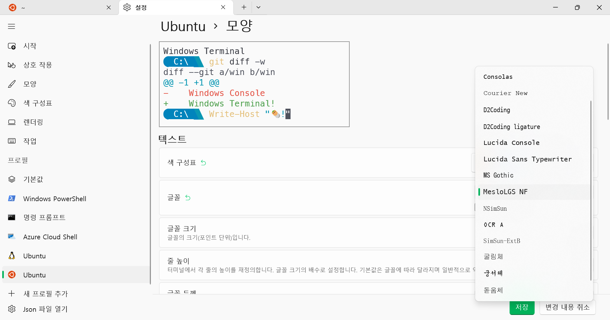Select D2Coding ligature font
The image size is (610, 320).
534,126
